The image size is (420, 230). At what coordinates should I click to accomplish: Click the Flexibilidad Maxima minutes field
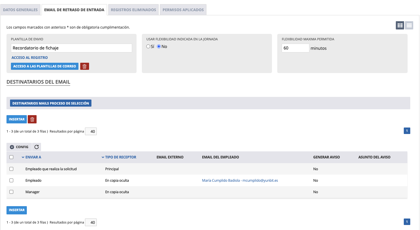[295, 48]
